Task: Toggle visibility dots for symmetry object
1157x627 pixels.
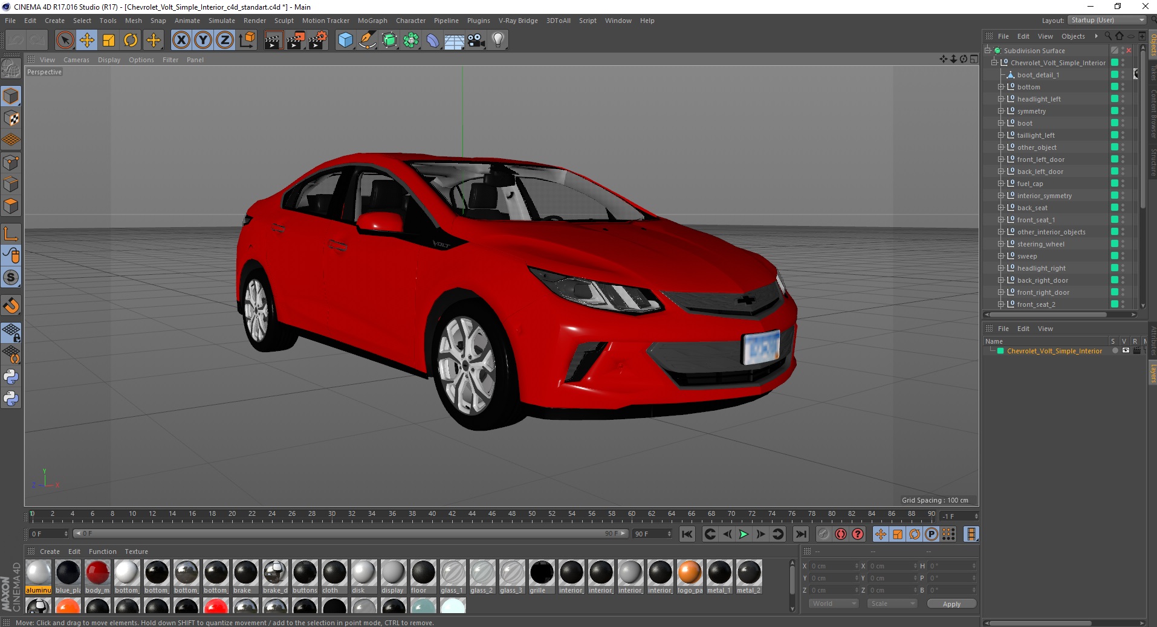Action: click(1123, 111)
